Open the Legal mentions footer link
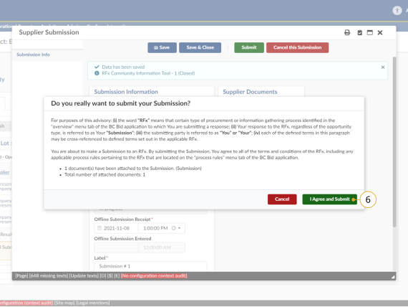The image size is (408, 307). tap(92, 303)
